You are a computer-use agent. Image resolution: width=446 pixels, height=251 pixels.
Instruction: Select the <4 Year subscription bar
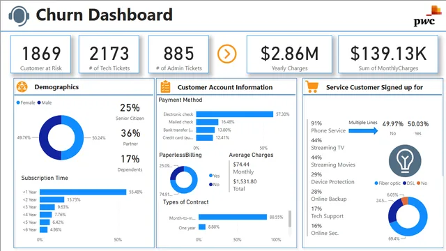(46, 215)
